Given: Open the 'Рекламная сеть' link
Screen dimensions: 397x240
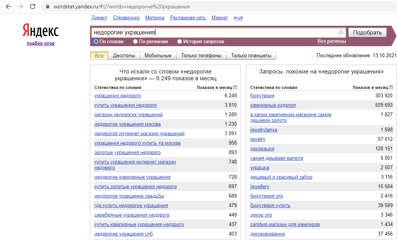Looking at the screenshot, I should pos(188,18).
